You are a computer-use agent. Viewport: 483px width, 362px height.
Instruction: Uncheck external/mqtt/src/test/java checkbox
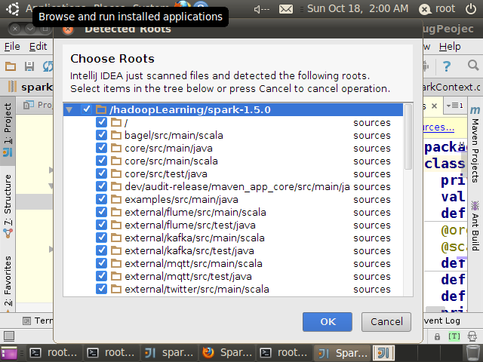click(101, 277)
